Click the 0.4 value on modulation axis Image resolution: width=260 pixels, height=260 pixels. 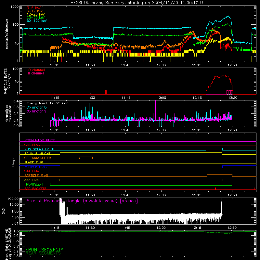(16, 101)
